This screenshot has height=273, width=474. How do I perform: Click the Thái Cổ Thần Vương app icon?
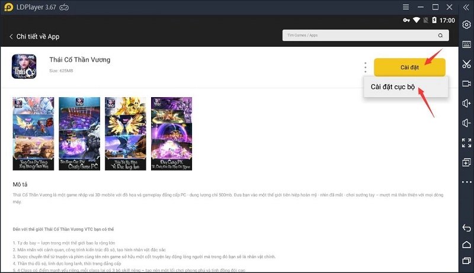tap(24, 66)
